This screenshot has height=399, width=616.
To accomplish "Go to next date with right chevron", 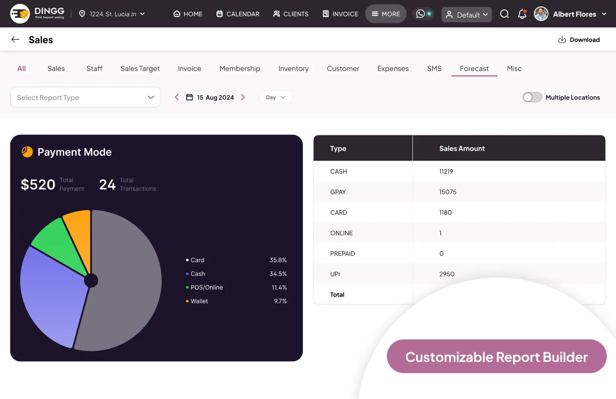I will coord(243,97).
